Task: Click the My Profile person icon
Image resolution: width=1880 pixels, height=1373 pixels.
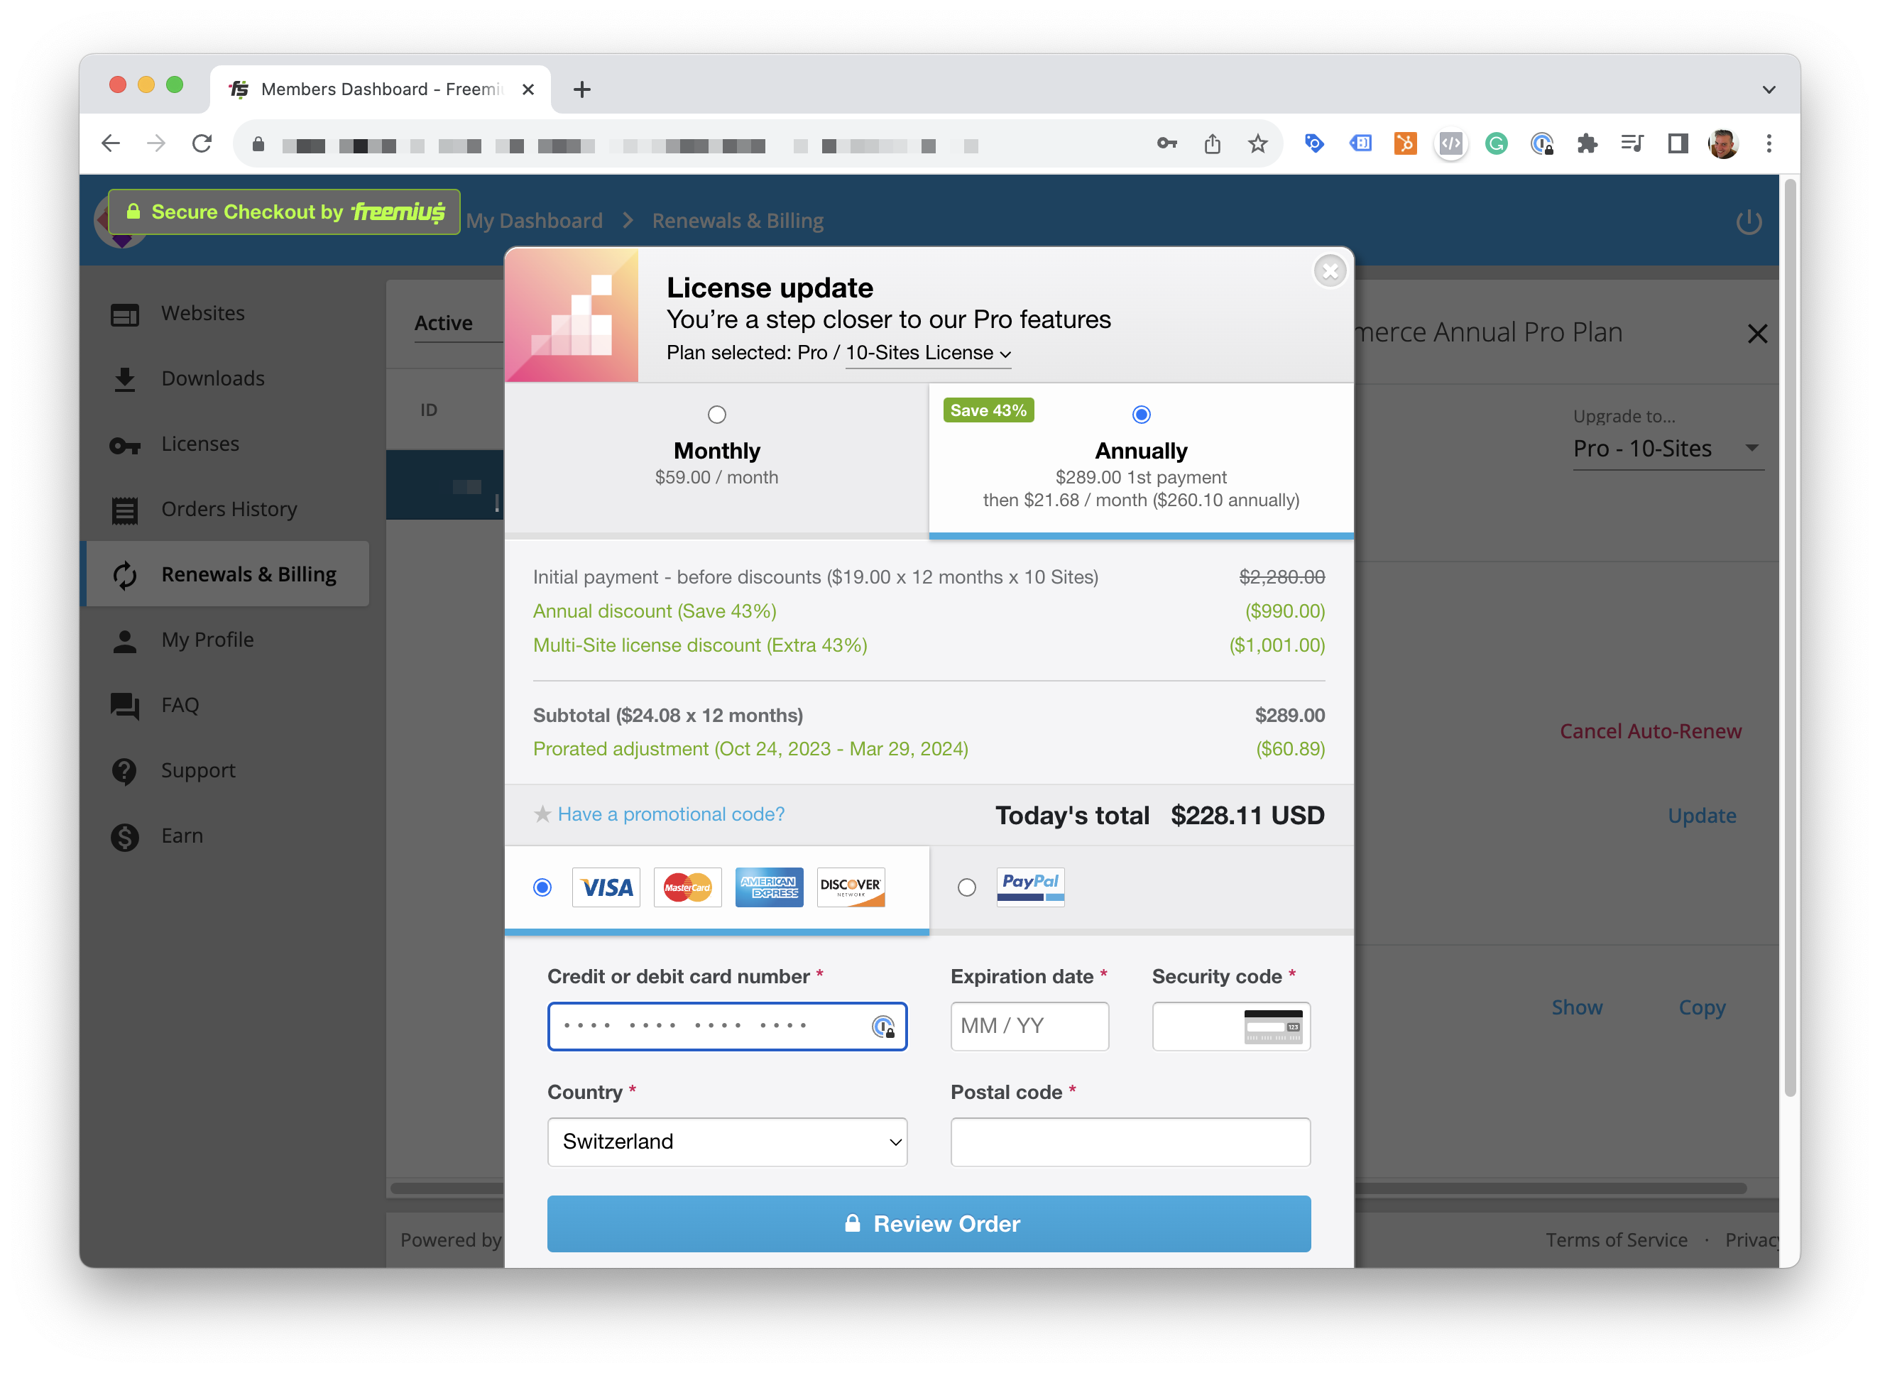Action: coord(125,641)
